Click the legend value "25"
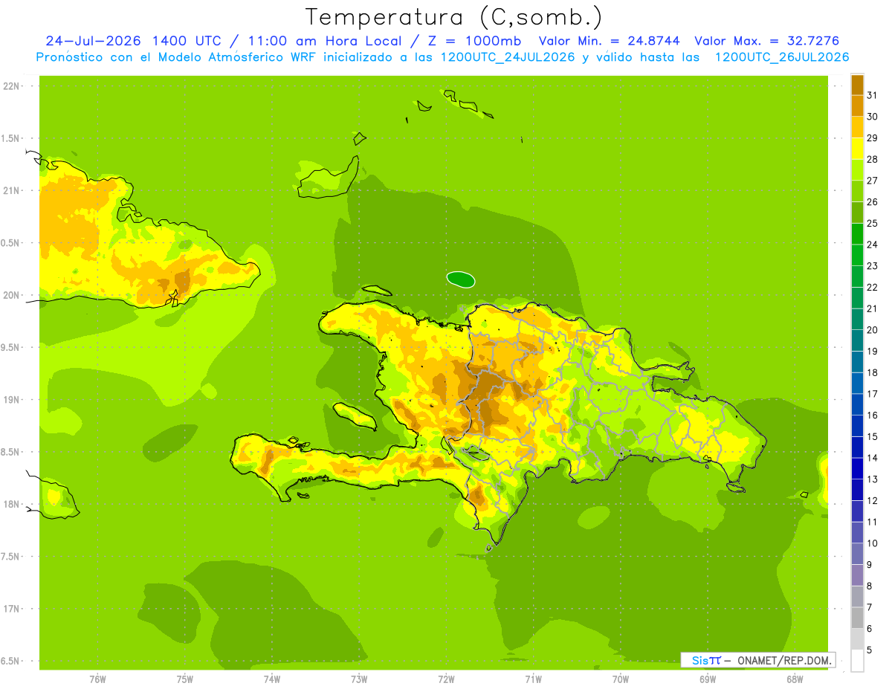This screenshot has width=892, height=689. click(872, 223)
